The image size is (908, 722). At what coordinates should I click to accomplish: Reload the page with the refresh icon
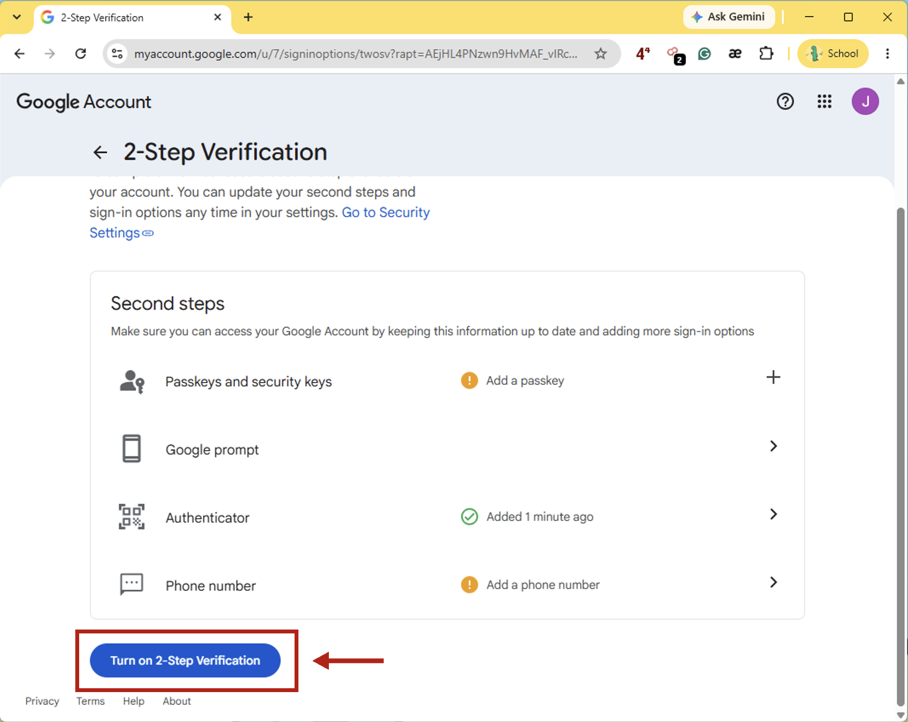81,54
